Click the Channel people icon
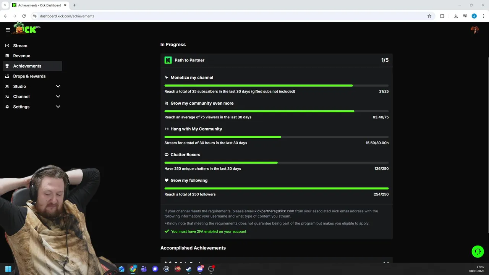Image resolution: width=489 pixels, height=275 pixels. (x=7, y=97)
